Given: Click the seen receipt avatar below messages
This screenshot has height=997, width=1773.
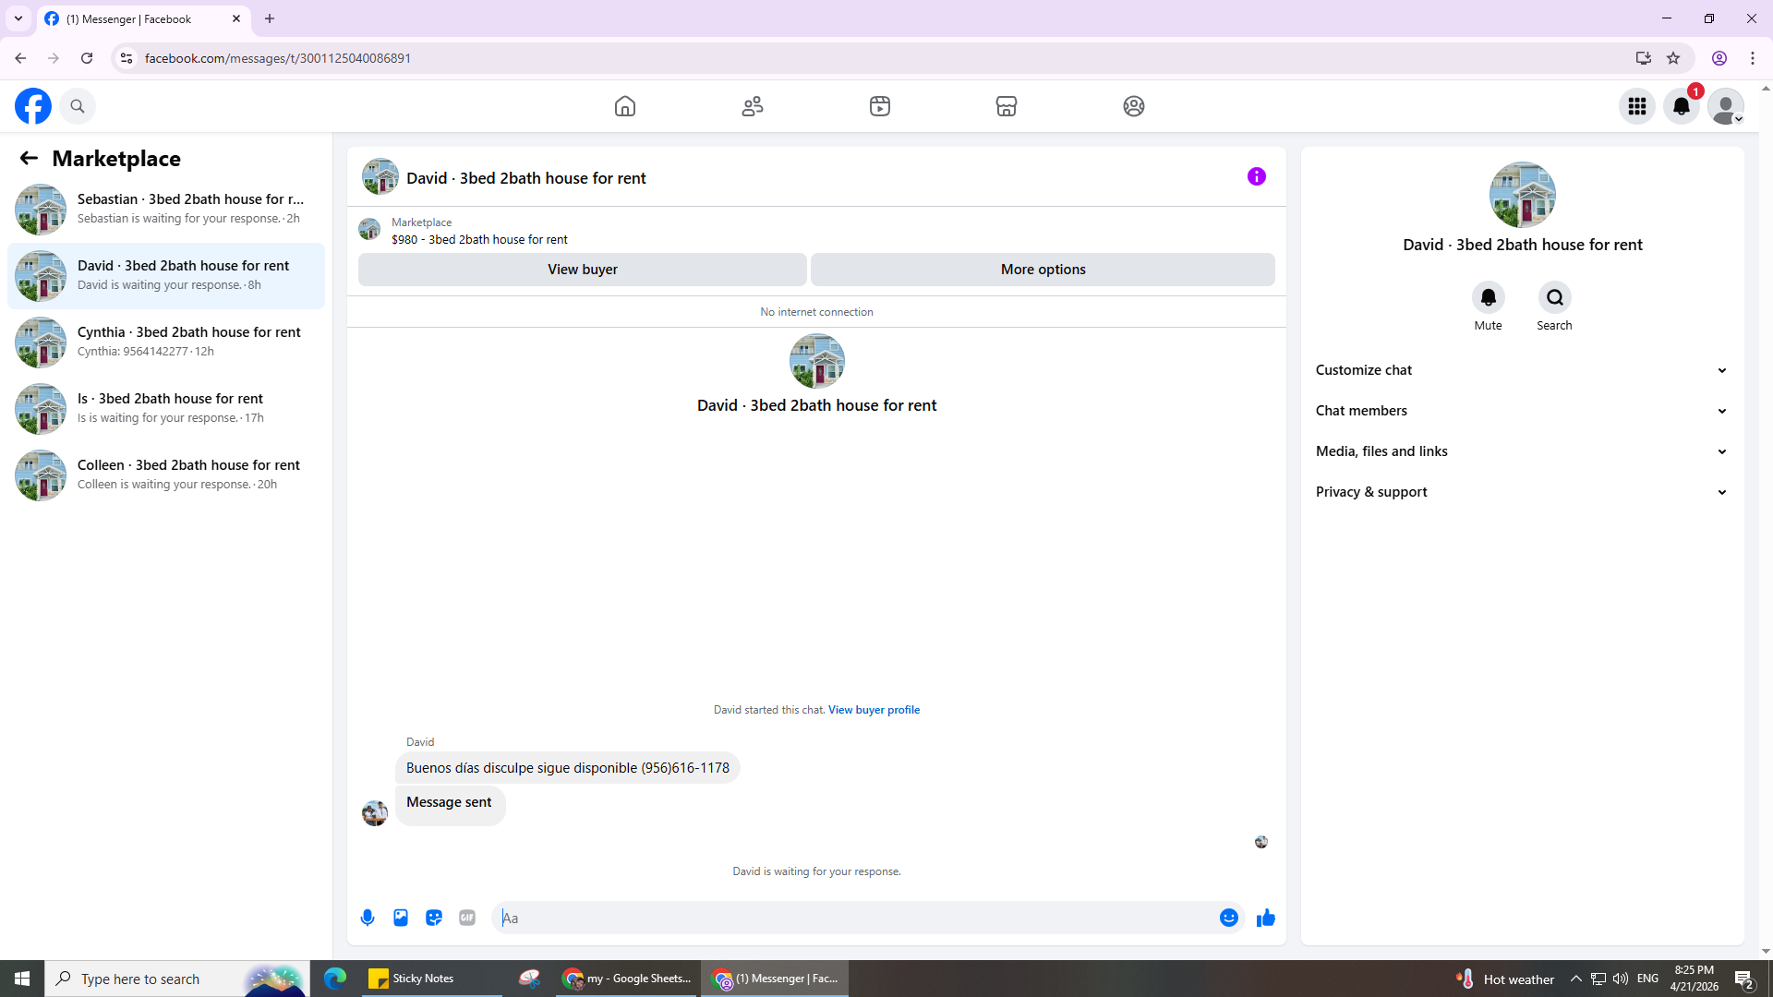Looking at the screenshot, I should [x=1261, y=842].
